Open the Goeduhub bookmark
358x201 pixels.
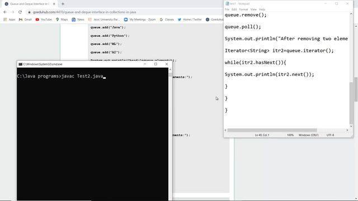(x=214, y=20)
